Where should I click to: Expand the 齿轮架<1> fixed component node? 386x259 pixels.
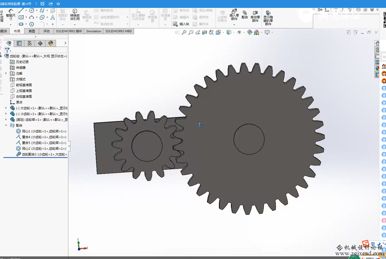[x=6, y=120]
